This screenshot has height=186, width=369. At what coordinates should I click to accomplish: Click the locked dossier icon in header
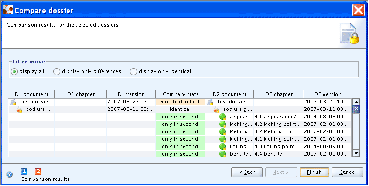349,33
